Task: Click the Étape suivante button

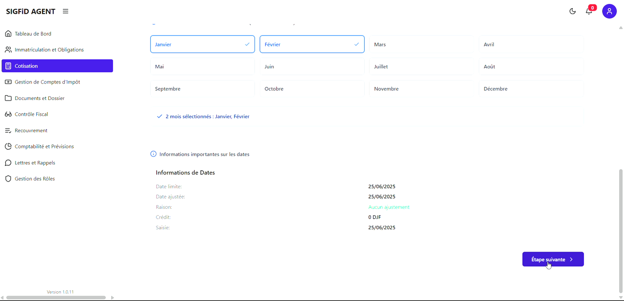Action: (553, 260)
